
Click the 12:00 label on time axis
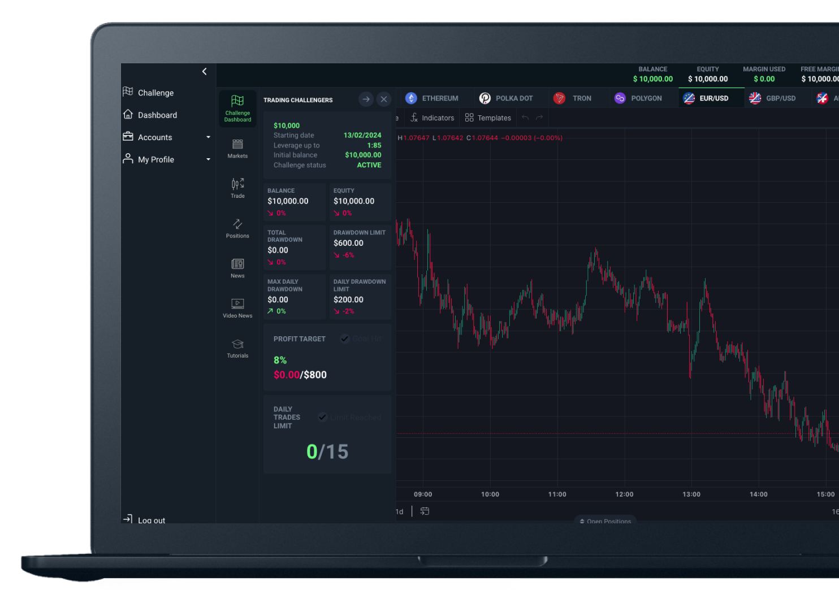click(624, 494)
